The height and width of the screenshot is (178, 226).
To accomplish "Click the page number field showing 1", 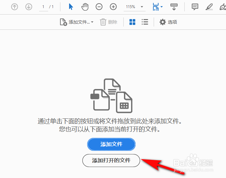I will 43,7.
